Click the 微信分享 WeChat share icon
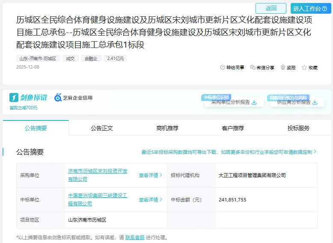 tap(253, 67)
